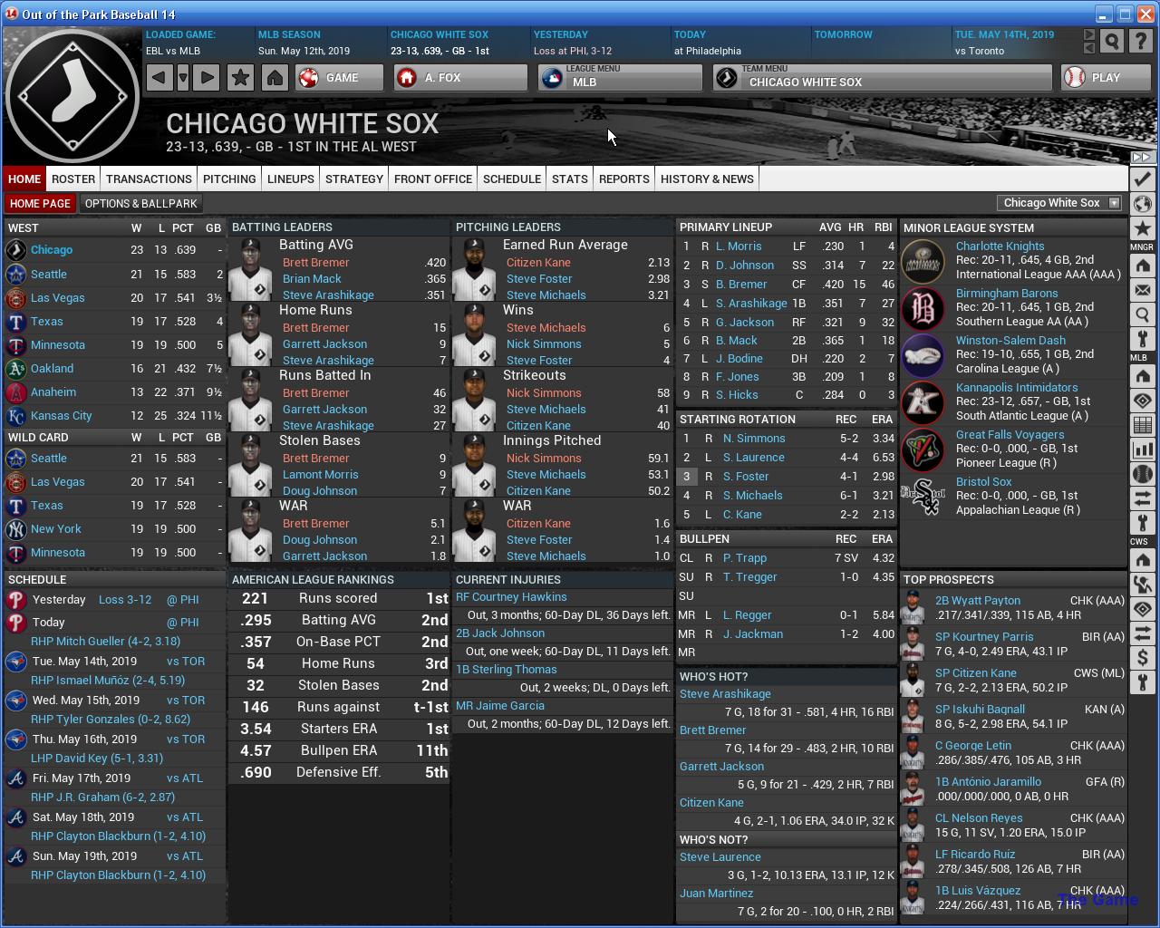Image resolution: width=1160 pixels, height=928 pixels.
Task: Click the Earned Run Average leader player photo
Action: tap(474, 269)
